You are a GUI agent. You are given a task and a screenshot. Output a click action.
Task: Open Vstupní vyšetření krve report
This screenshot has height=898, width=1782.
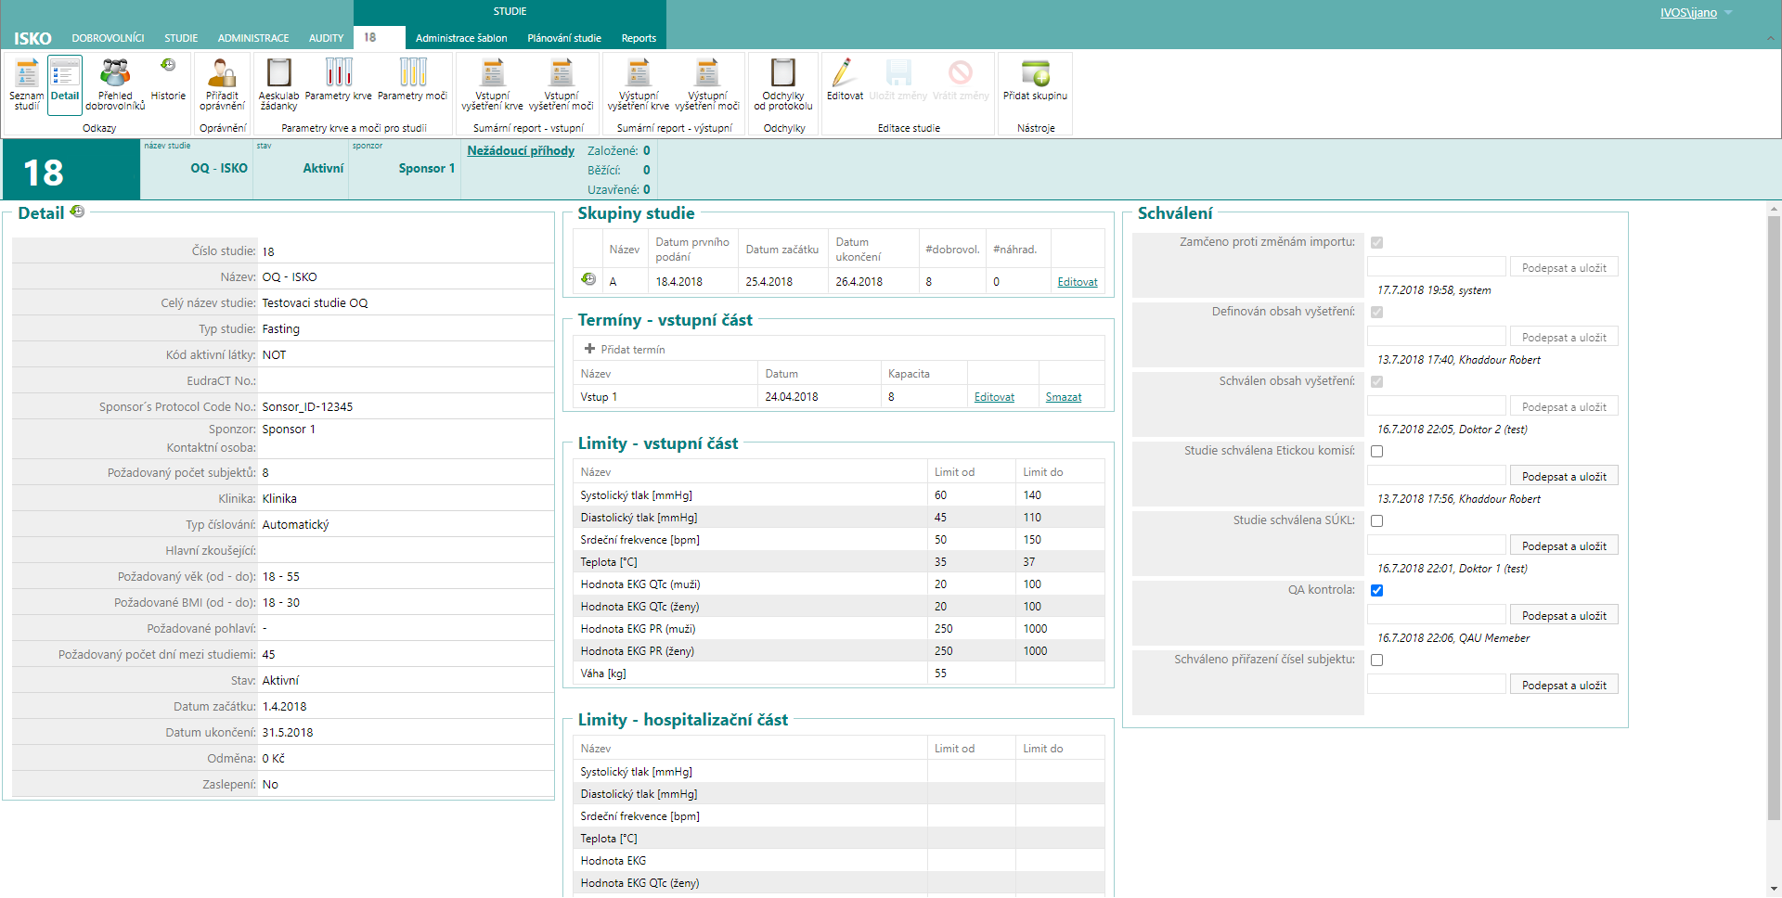point(492,84)
